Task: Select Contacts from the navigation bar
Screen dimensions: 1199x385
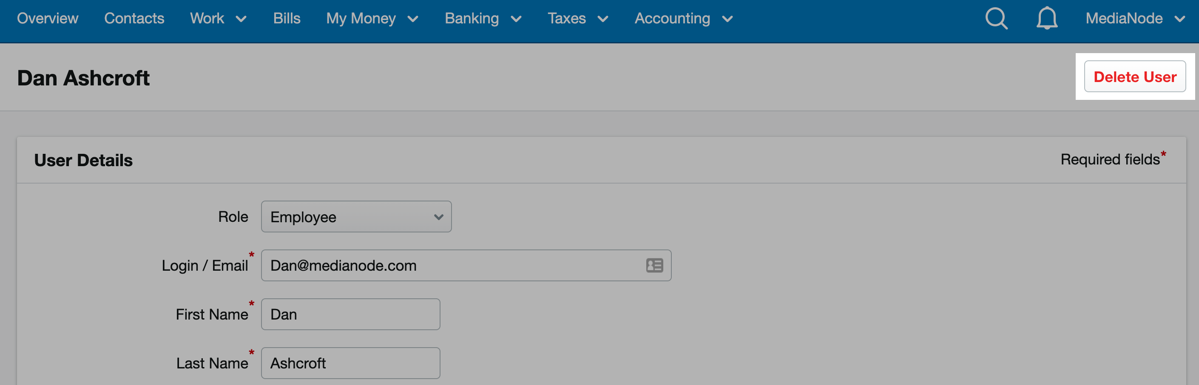Action: (x=134, y=19)
